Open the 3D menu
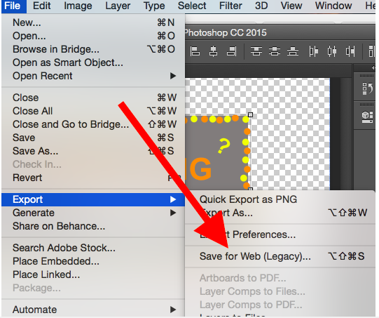This screenshot has height=318, width=379. tap(261, 6)
